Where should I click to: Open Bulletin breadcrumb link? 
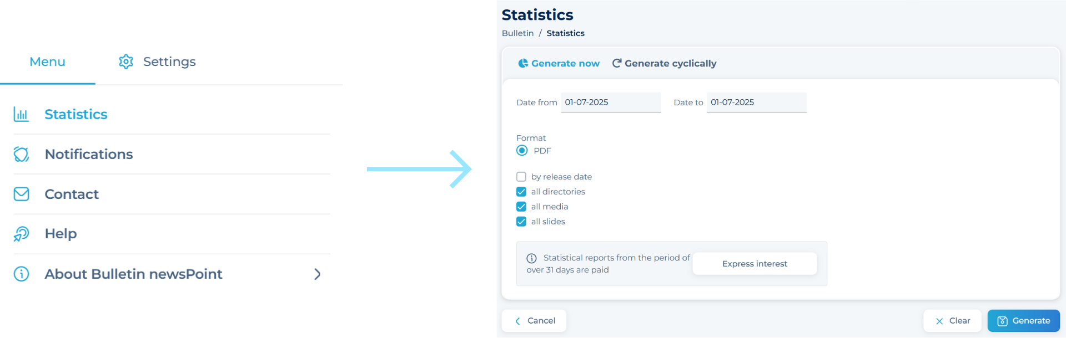tap(517, 33)
